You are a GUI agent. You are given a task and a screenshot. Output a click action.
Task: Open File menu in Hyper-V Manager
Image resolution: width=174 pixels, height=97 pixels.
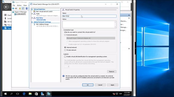tap(14, 5)
